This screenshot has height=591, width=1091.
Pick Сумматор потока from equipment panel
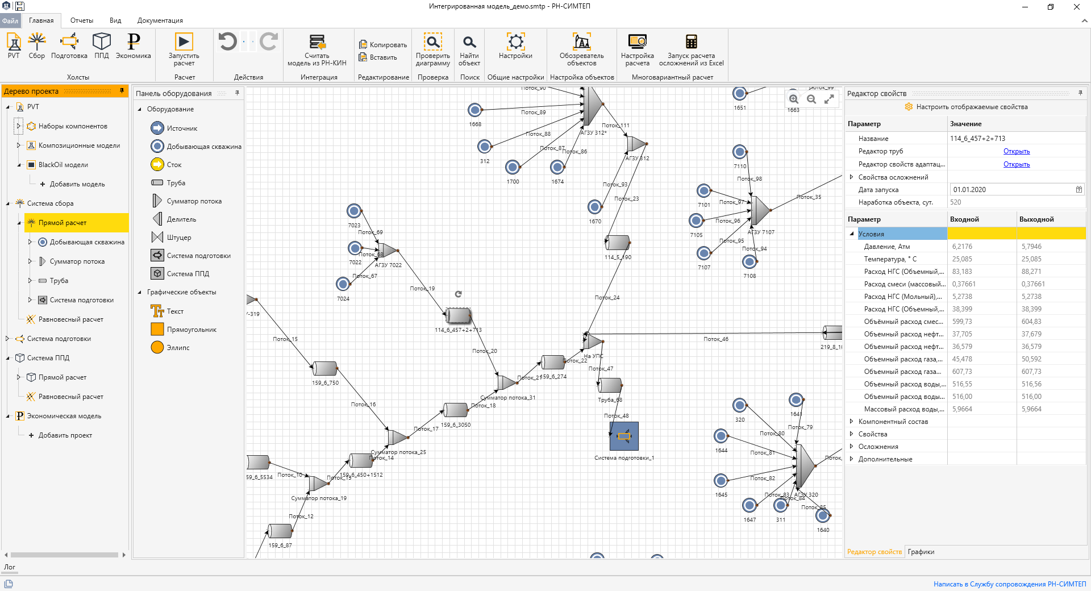187,201
